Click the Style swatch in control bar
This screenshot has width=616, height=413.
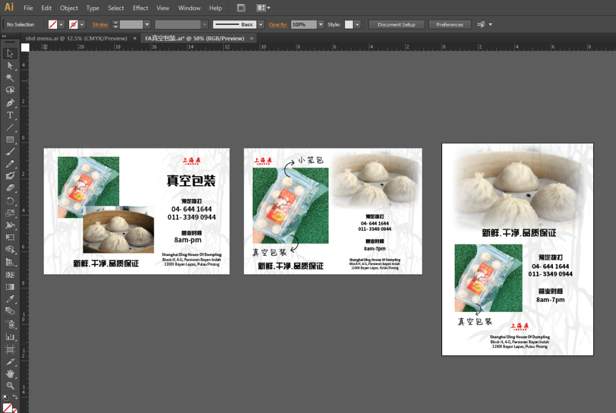(x=349, y=25)
